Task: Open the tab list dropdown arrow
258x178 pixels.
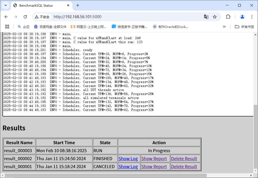Action: pyautogui.click(x=5, y=5)
